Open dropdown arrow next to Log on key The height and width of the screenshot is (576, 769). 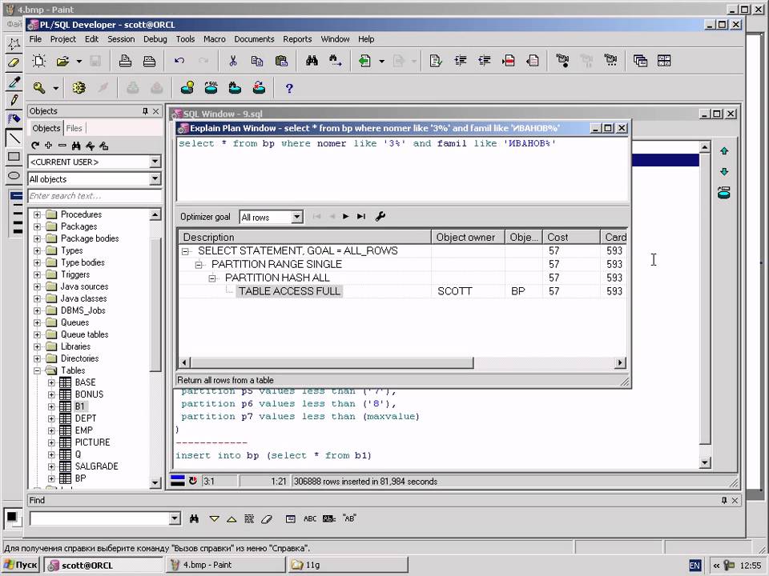(56, 89)
